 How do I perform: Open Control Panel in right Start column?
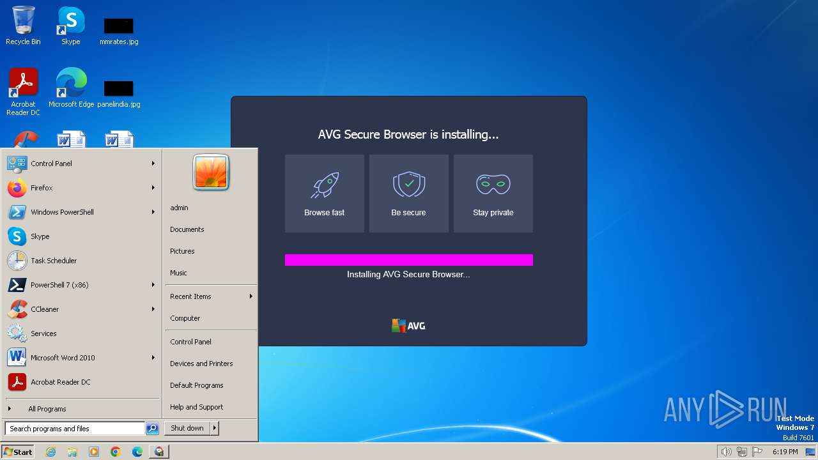pos(211,342)
